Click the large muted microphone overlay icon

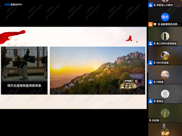click(x=164, y=126)
